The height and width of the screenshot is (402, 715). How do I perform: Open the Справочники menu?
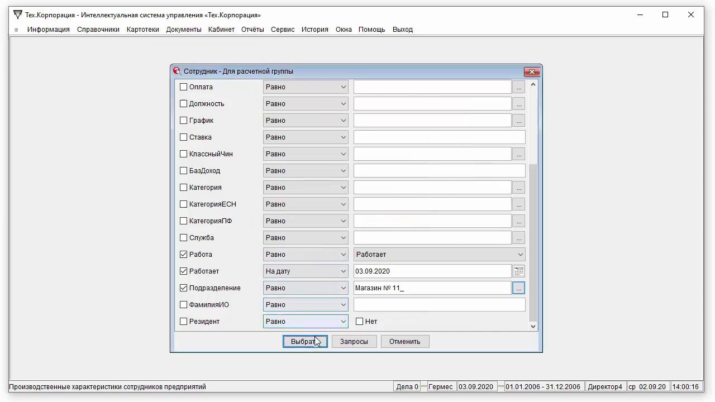(98, 30)
